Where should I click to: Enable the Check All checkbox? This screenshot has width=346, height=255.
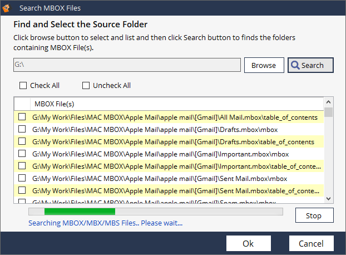click(x=23, y=85)
